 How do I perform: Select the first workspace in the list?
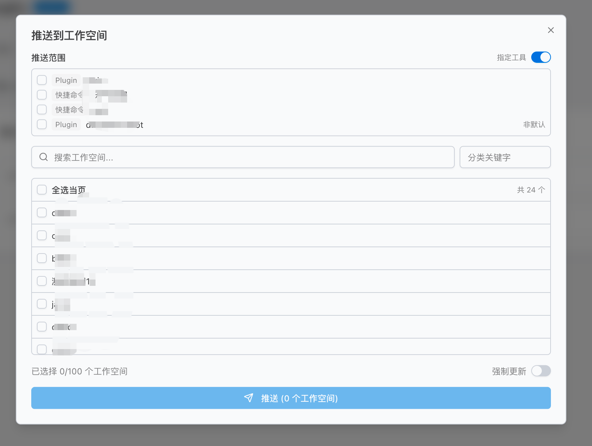(41, 212)
